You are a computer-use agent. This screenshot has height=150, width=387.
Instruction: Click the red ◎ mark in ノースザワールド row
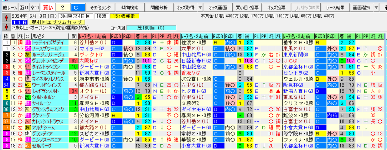[x=380, y=48]
